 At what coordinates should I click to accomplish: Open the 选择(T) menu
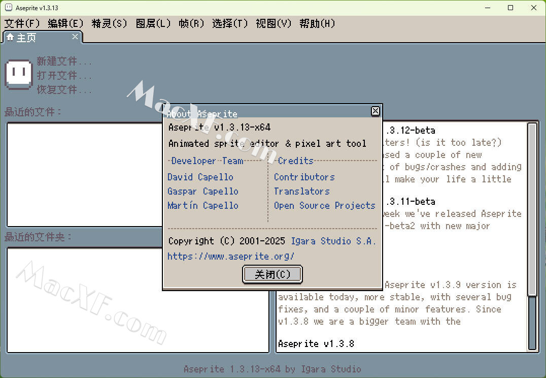(x=230, y=23)
